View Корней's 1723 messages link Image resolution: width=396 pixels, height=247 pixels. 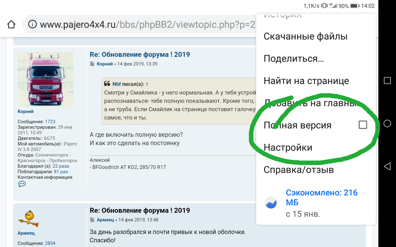point(50,122)
